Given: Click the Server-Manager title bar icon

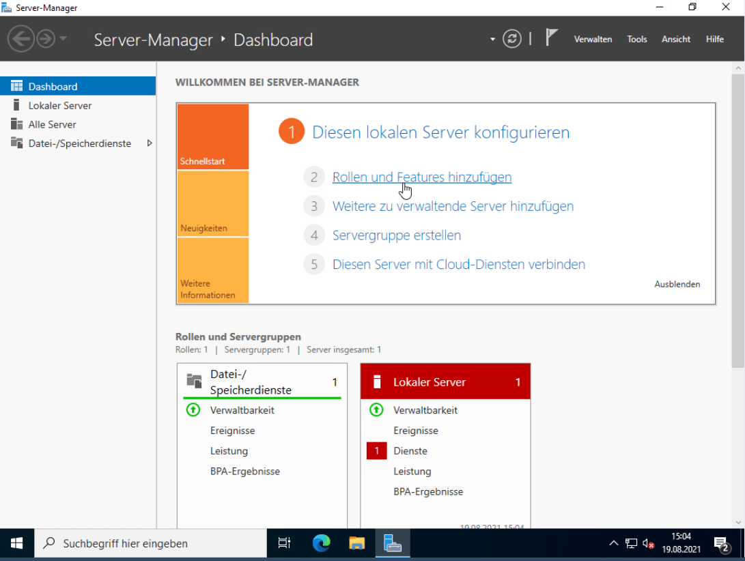Looking at the screenshot, I should [x=7, y=8].
